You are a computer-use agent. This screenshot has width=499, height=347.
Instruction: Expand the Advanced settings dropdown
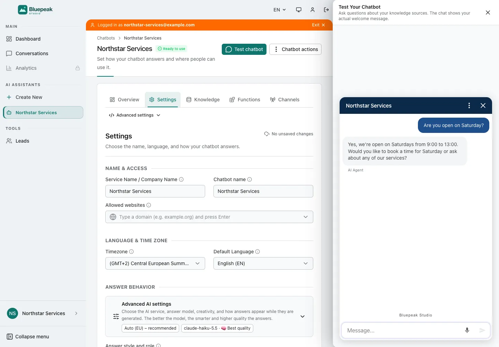point(135,115)
